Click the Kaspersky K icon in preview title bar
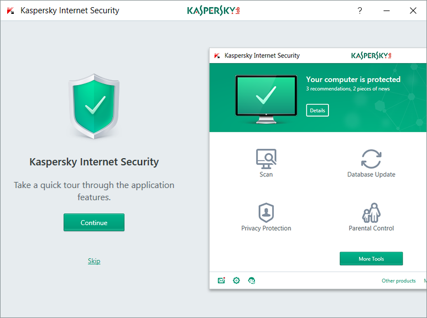The width and height of the screenshot is (427, 318). point(217,55)
